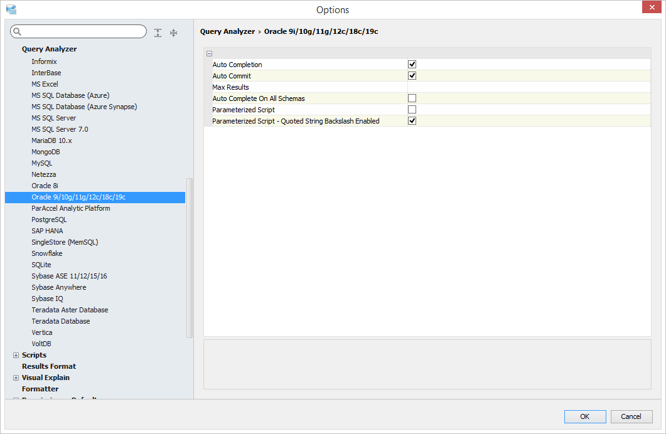
Task: Expand the Scripts tree node
Action: (x=16, y=355)
